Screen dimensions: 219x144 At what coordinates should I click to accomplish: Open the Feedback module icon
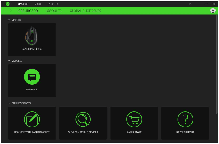pos(32,77)
